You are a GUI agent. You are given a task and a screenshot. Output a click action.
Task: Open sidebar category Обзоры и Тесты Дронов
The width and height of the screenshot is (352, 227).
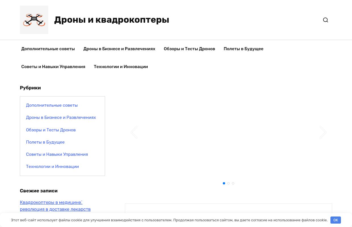point(51,130)
